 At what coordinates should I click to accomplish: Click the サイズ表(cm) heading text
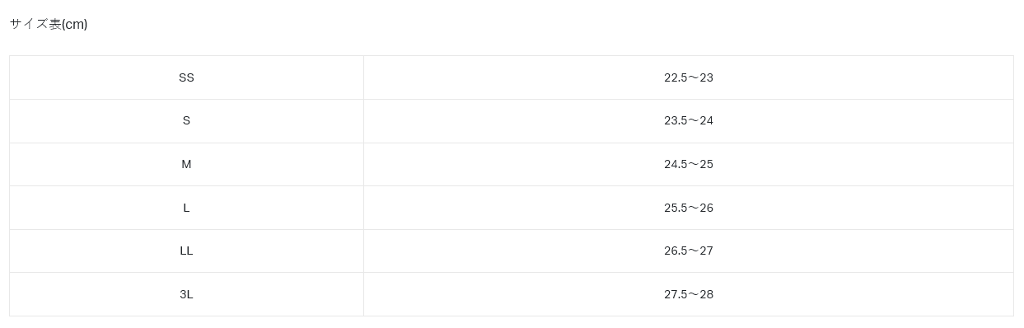pyautogui.click(x=49, y=24)
